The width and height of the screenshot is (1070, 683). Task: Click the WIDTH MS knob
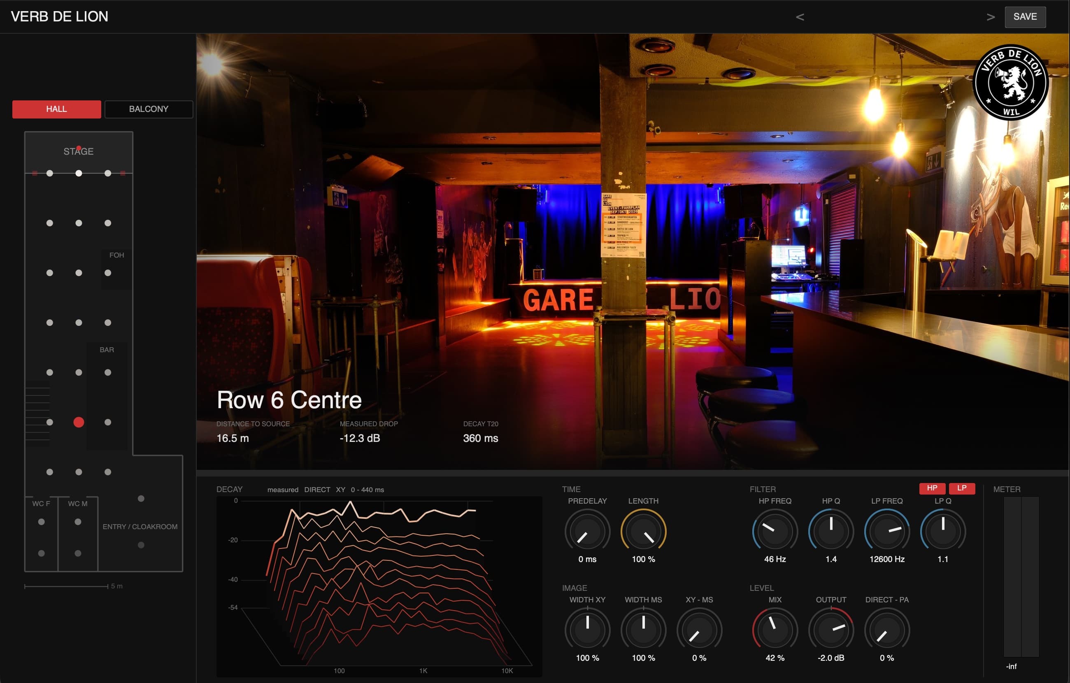[643, 630]
